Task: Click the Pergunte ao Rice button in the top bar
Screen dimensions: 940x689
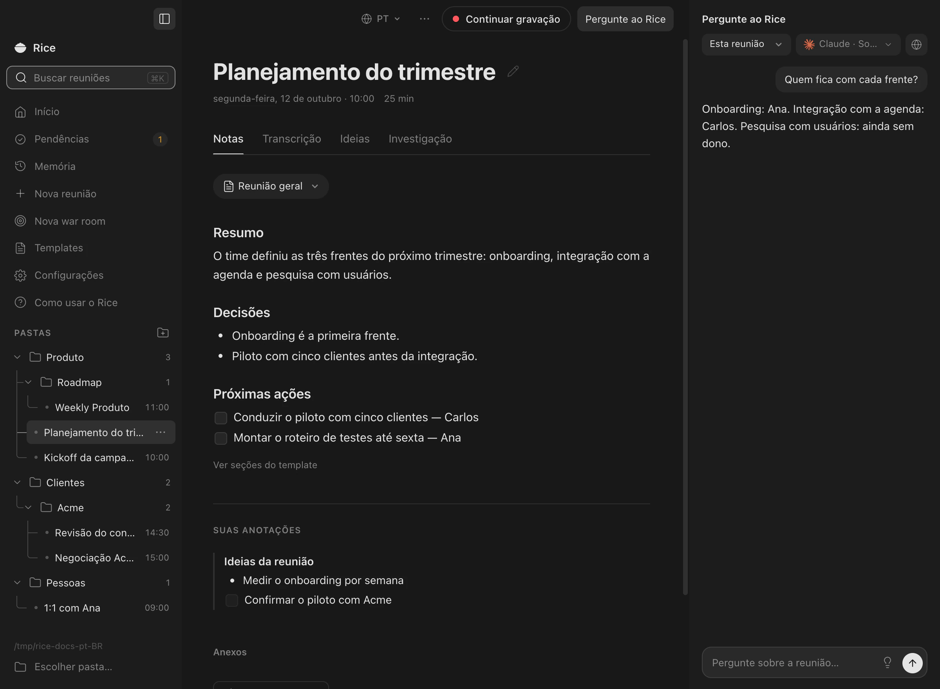Action: [625, 19]
